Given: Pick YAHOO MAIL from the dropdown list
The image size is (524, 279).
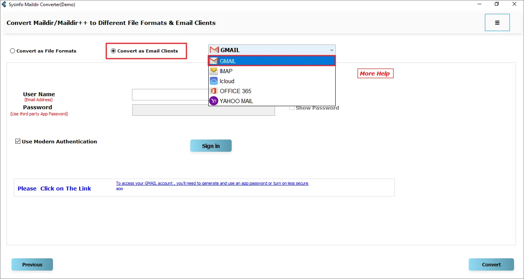Looking at the screenshot, I should pos(236,101).
